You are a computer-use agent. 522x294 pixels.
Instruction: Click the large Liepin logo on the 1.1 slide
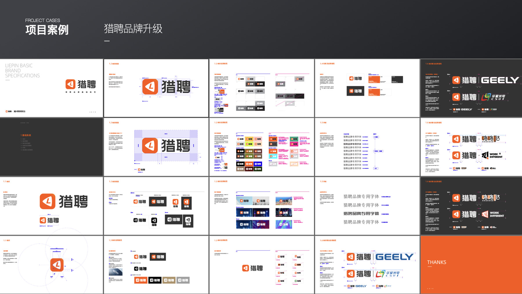click(x=64, y=201)
